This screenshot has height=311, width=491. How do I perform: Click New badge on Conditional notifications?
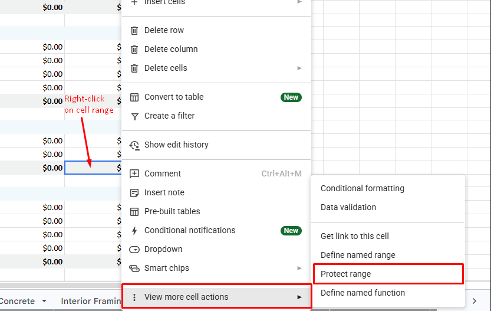[291, 231]
